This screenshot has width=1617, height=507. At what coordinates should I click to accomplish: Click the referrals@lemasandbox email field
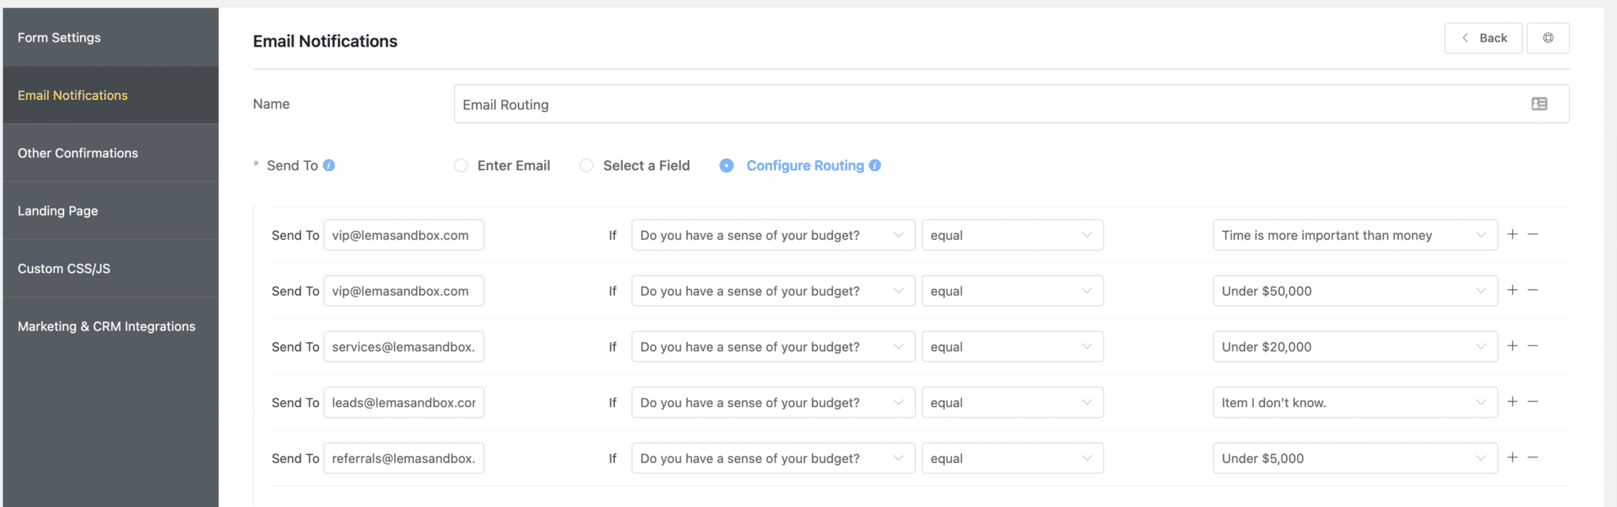[403, 459]
